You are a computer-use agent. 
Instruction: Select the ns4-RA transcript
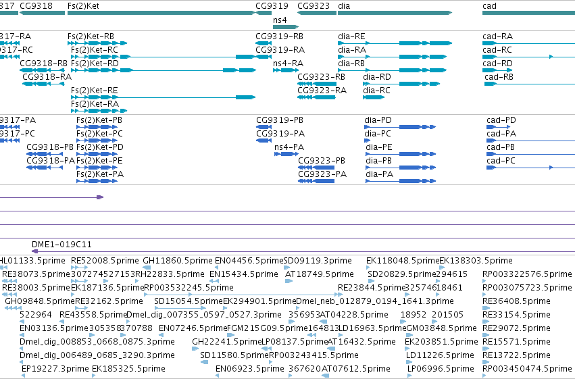pos(289,64)
